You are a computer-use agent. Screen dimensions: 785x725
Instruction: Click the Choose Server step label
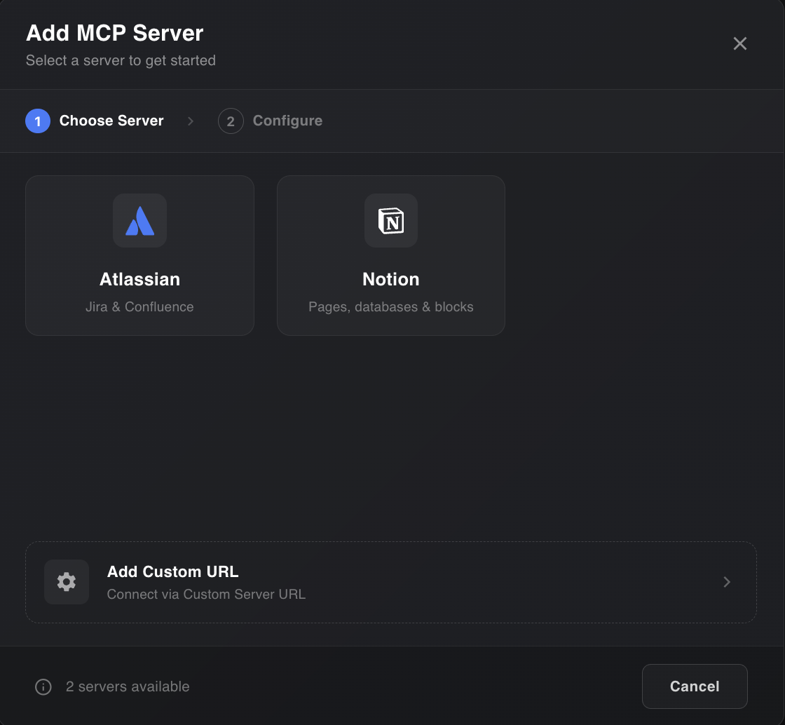111,121
